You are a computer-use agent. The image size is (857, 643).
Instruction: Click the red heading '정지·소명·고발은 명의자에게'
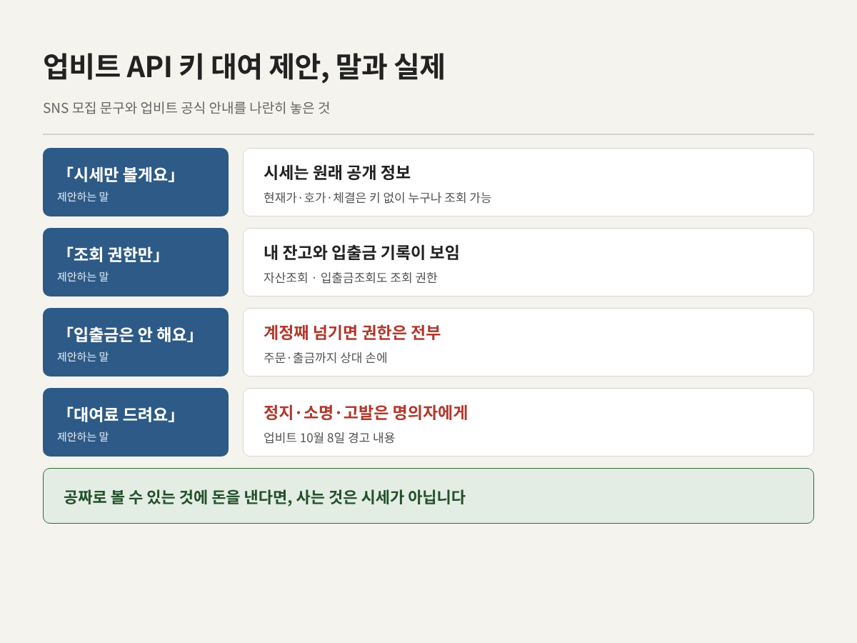click(x=366, y=412)
